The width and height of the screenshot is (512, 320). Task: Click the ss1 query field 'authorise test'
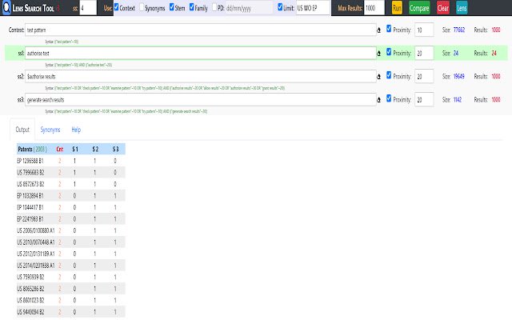click(x=201, y=54)
